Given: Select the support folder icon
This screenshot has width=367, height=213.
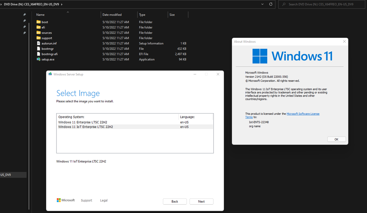Looking at the screenshot, I should tap(39, 38).
